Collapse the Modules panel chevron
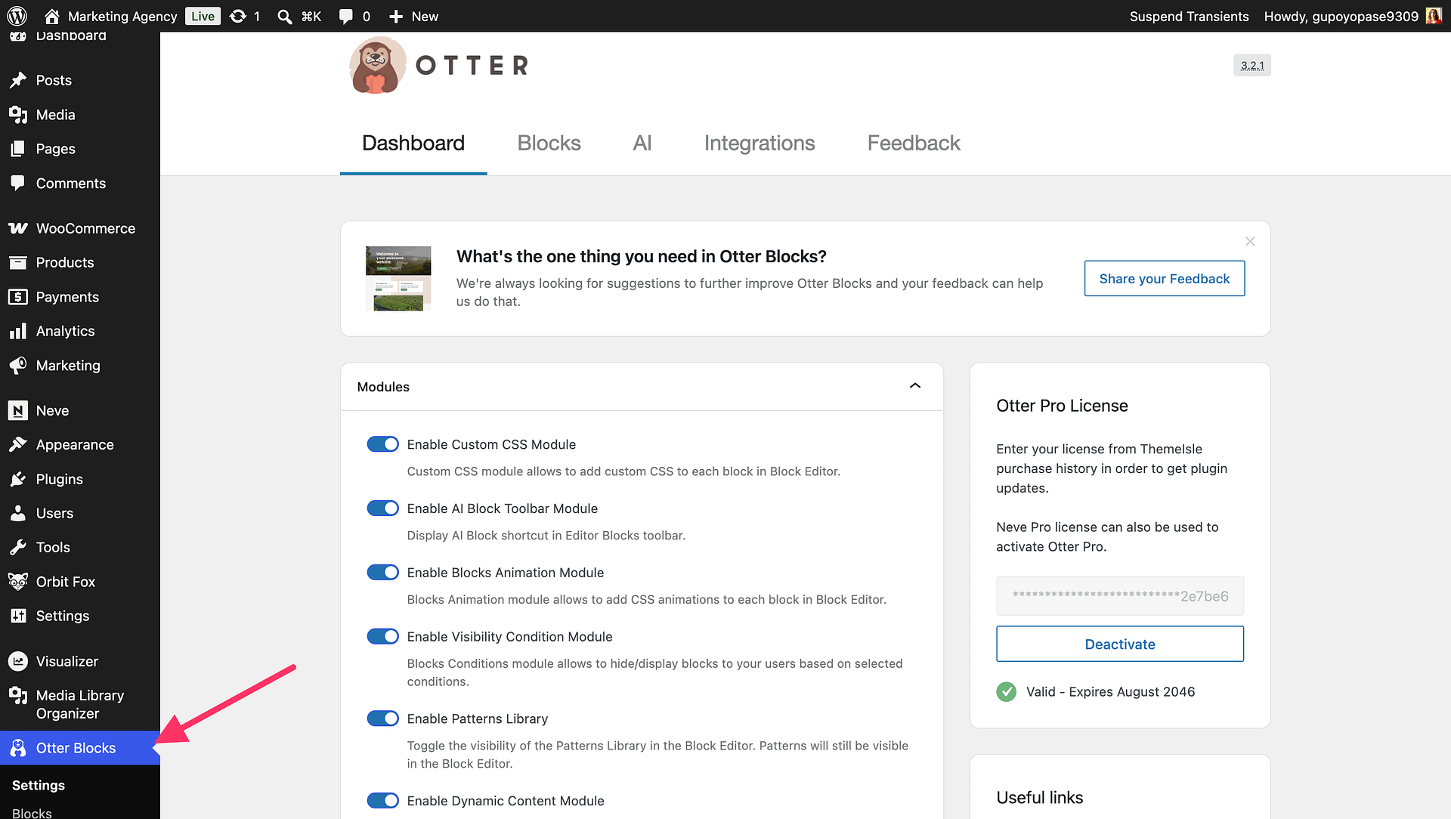 pyautogui.click(x=915, y=386)
